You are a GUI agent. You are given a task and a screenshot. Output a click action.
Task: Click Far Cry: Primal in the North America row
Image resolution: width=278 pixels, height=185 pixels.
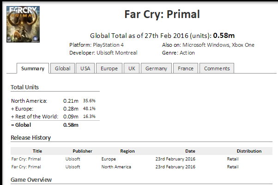pyautogui.click(x=26, y=166)
